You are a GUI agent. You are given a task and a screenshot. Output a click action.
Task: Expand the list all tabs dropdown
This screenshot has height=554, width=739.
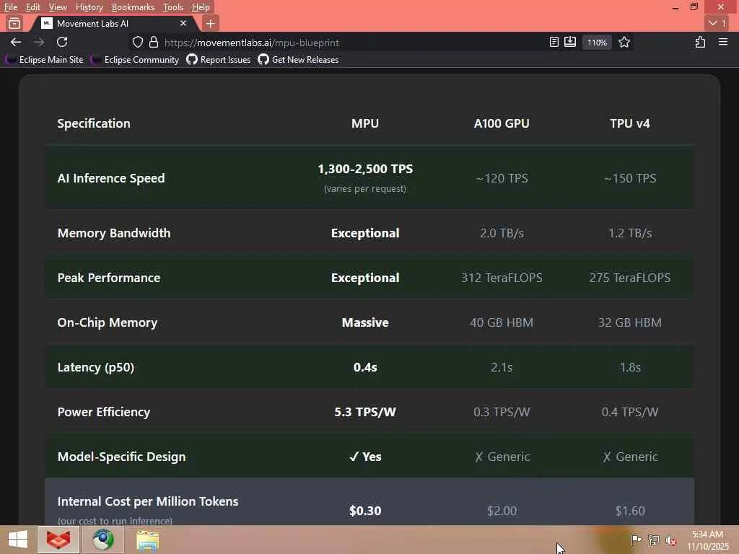click(718, 23)
